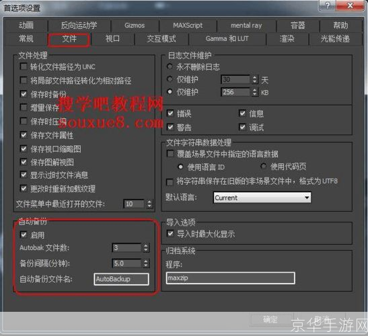Uncheck 保存时备份 checkbox

(24, 94)
